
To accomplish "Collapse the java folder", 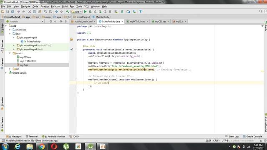I will click(10, 34).
